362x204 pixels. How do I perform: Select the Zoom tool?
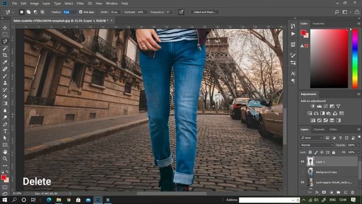point(5,159)
